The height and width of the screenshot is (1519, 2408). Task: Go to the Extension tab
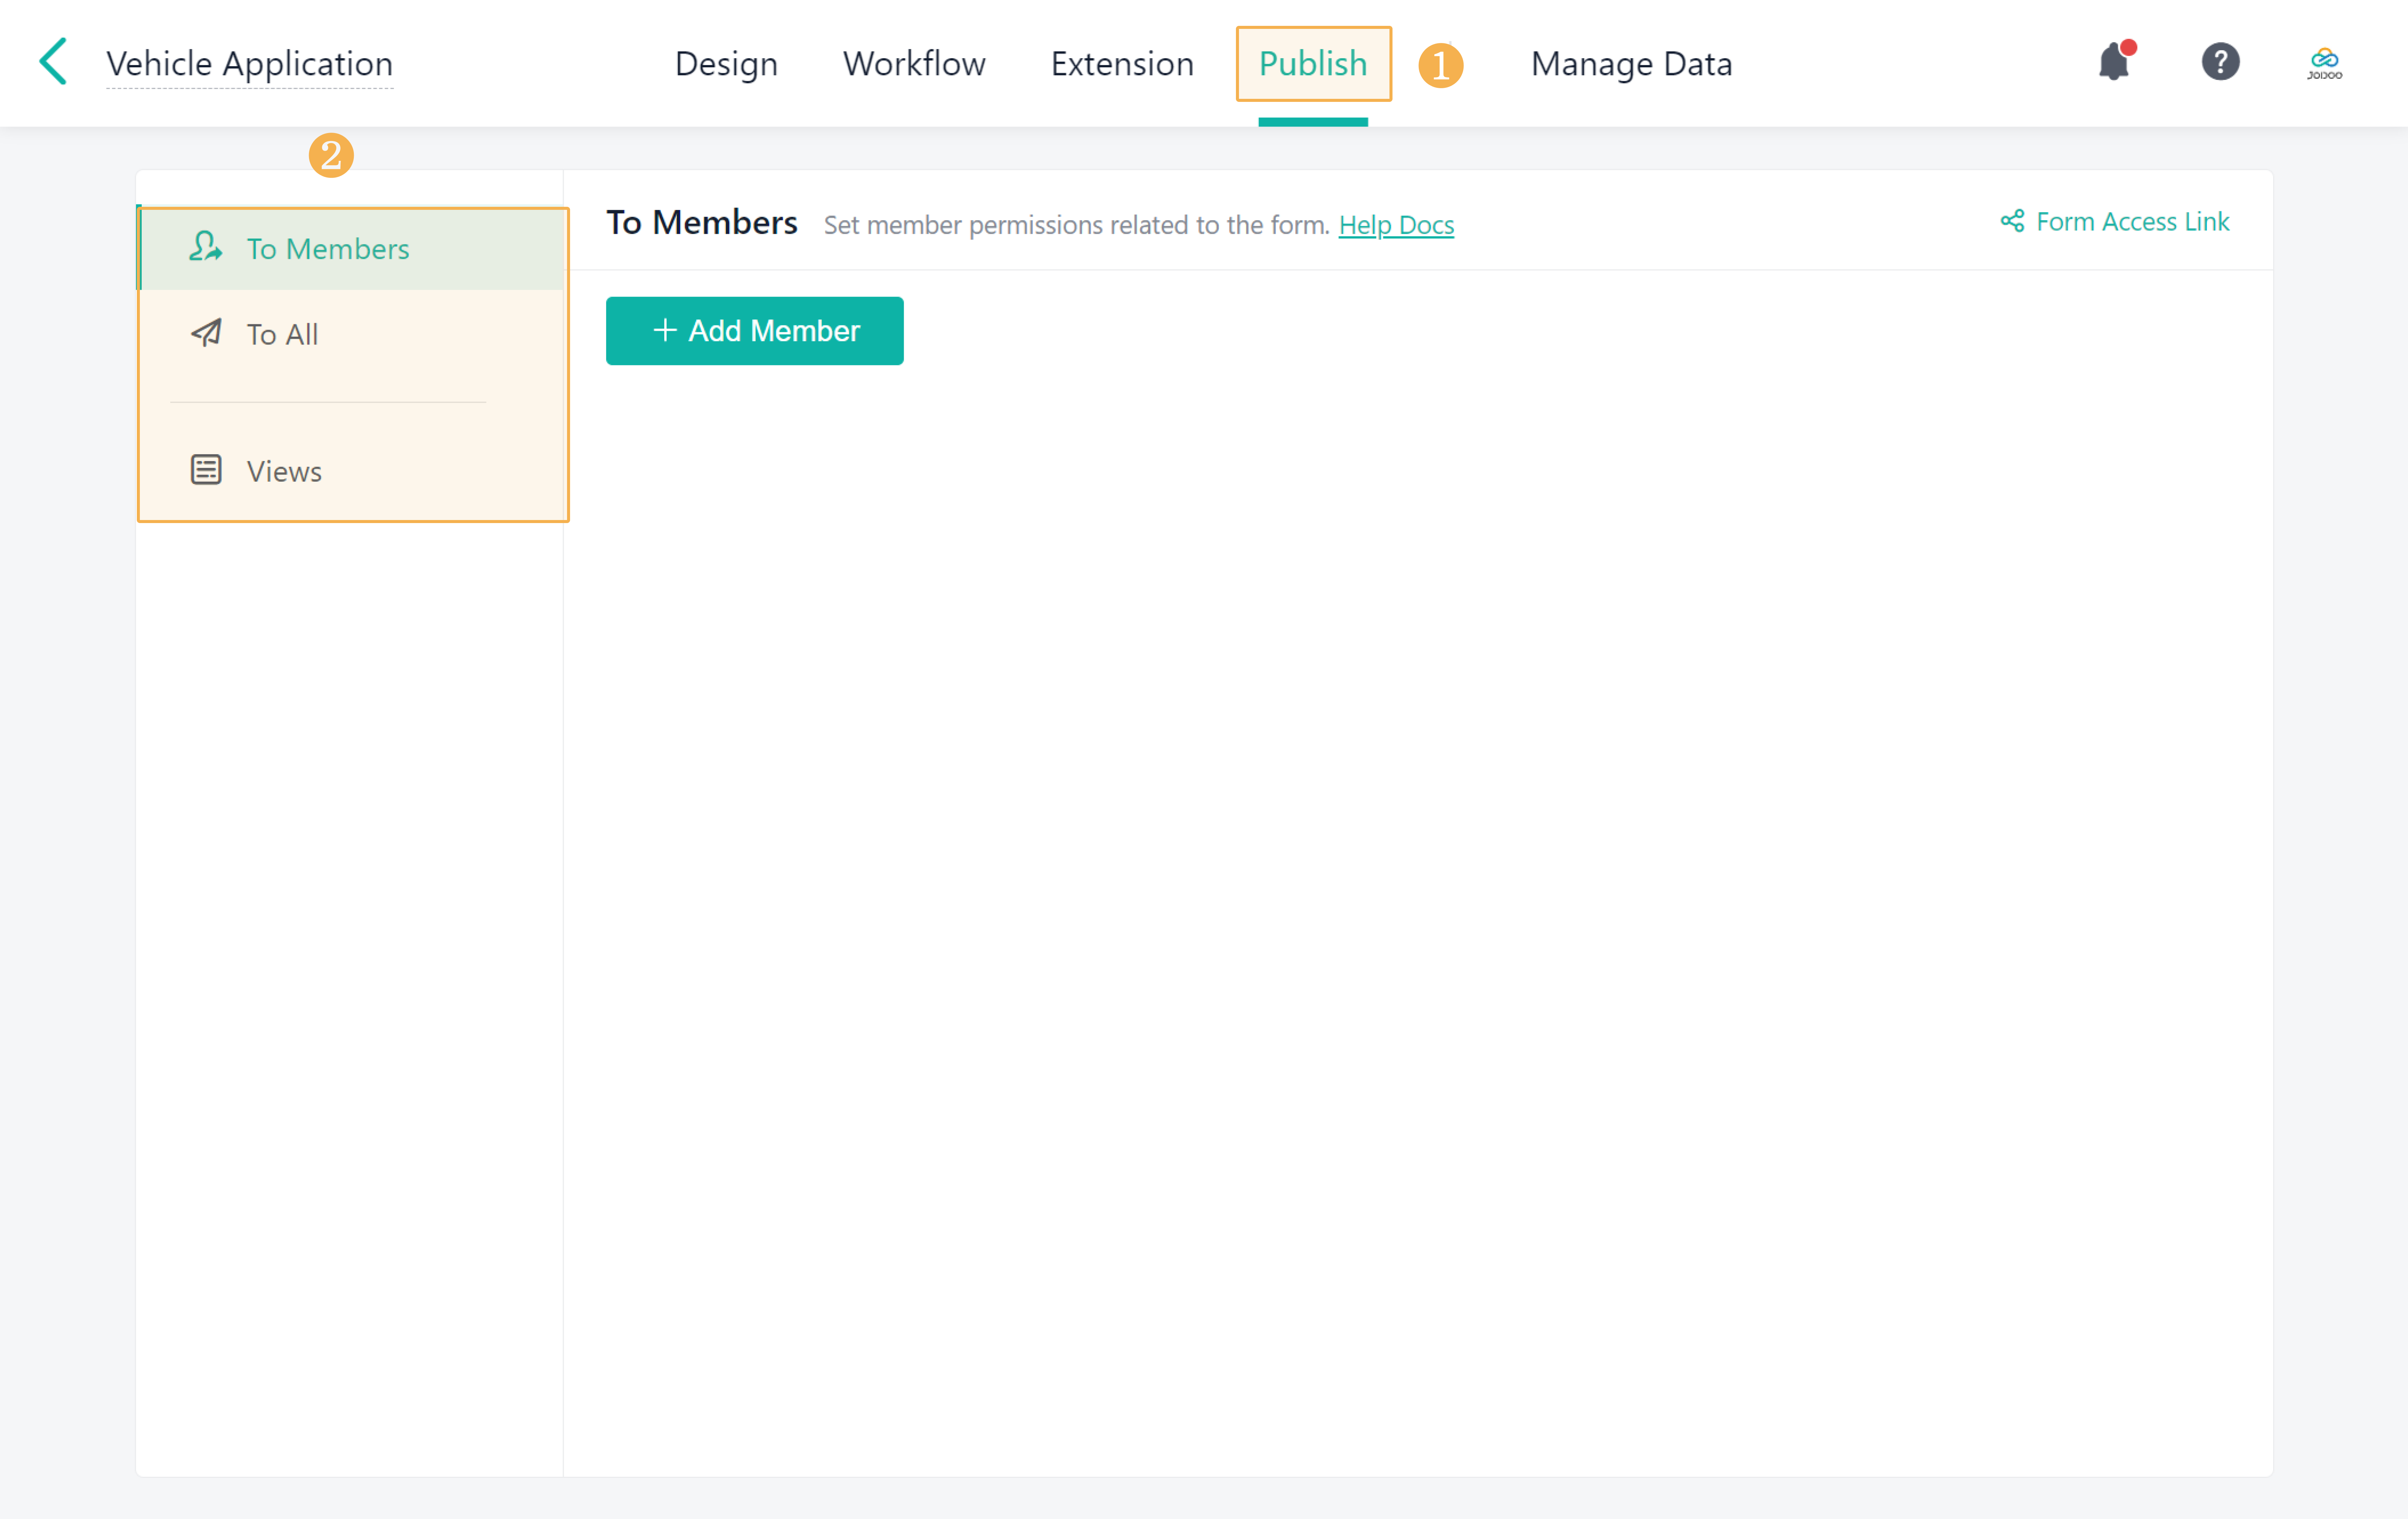(1122, 64)
